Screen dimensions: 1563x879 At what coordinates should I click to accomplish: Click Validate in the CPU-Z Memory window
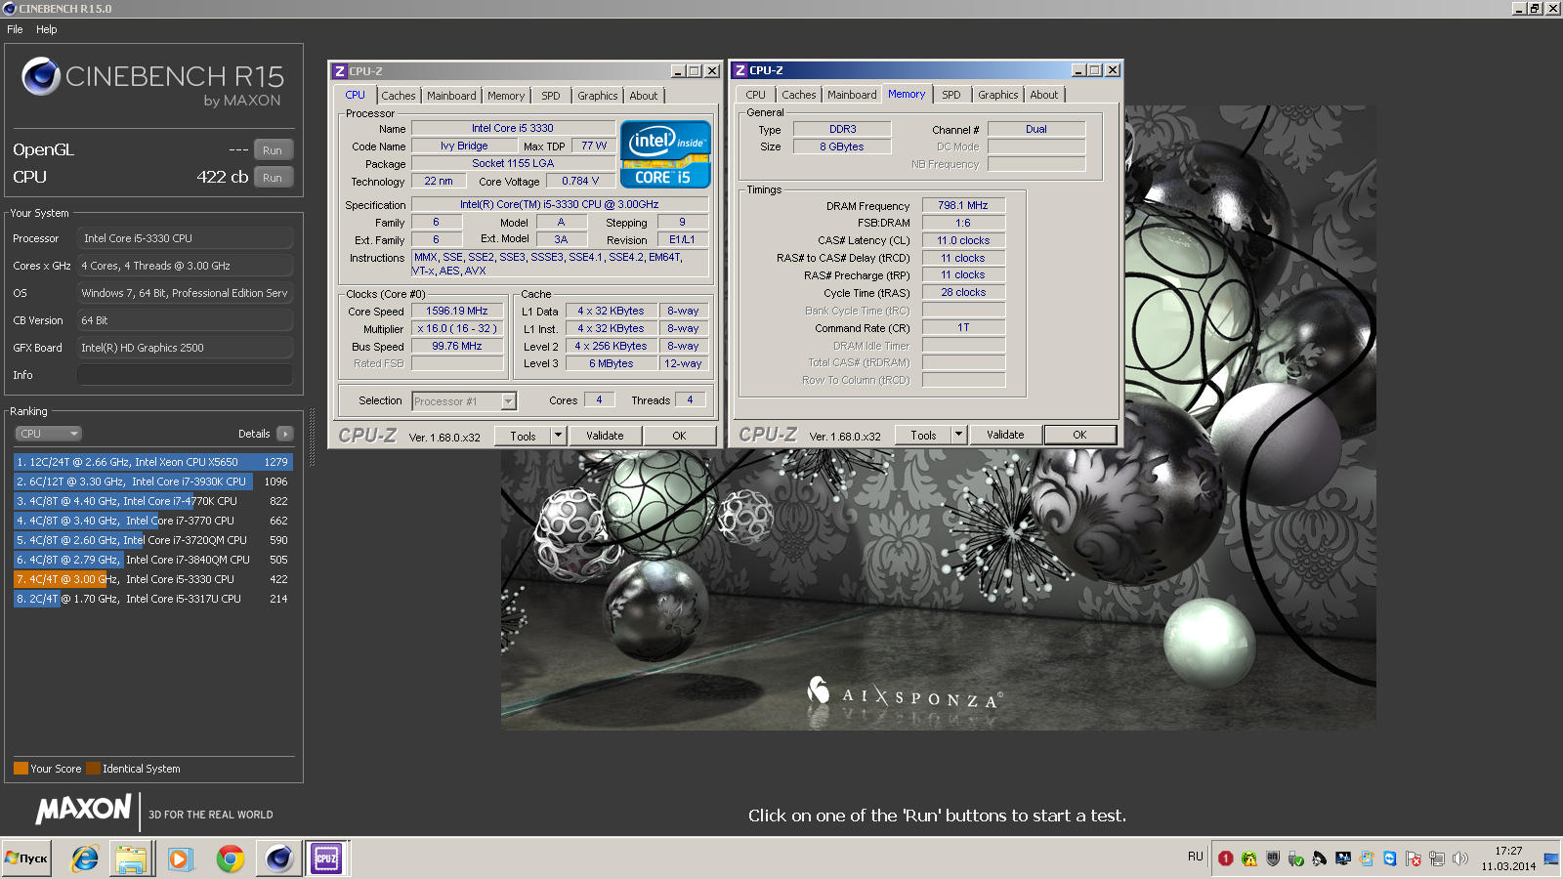click(x=1006, y=435)
